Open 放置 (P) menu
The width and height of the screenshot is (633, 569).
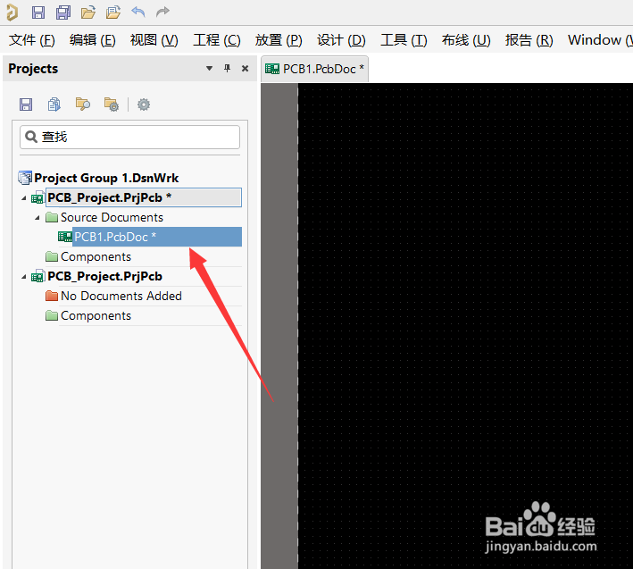click(279, 40)
